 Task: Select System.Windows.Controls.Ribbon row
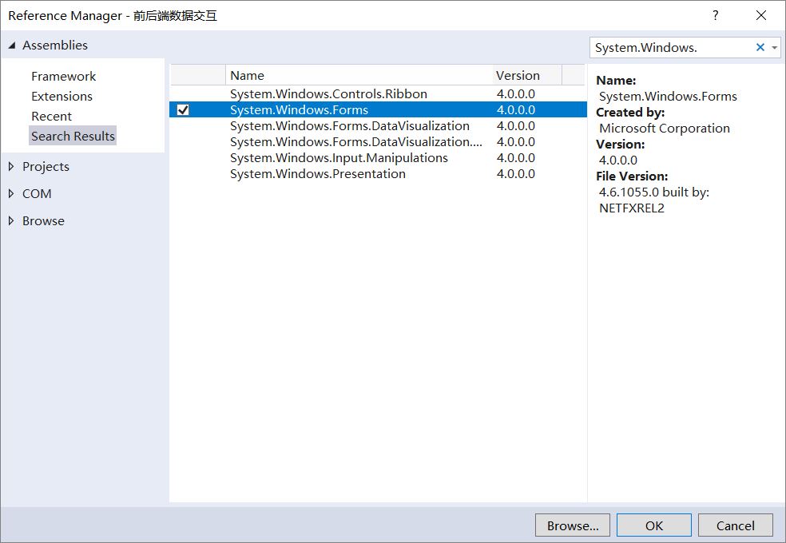pyautogui.click(x=378, y=93)
